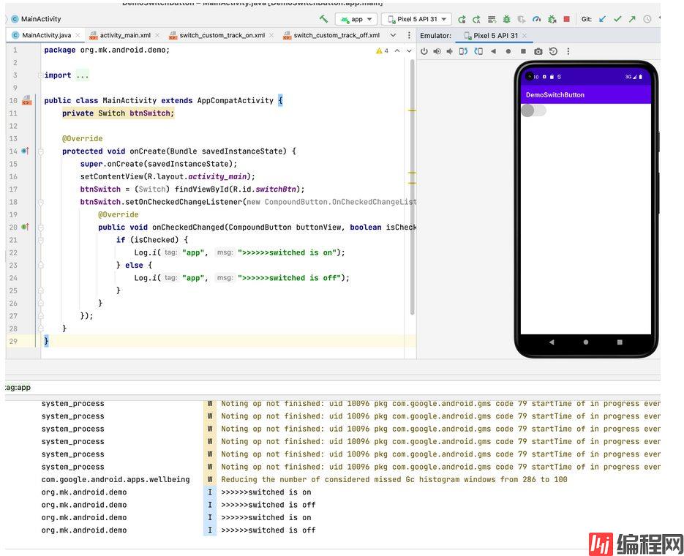Tap the emulator's Home navigation button

pos(585,342)
